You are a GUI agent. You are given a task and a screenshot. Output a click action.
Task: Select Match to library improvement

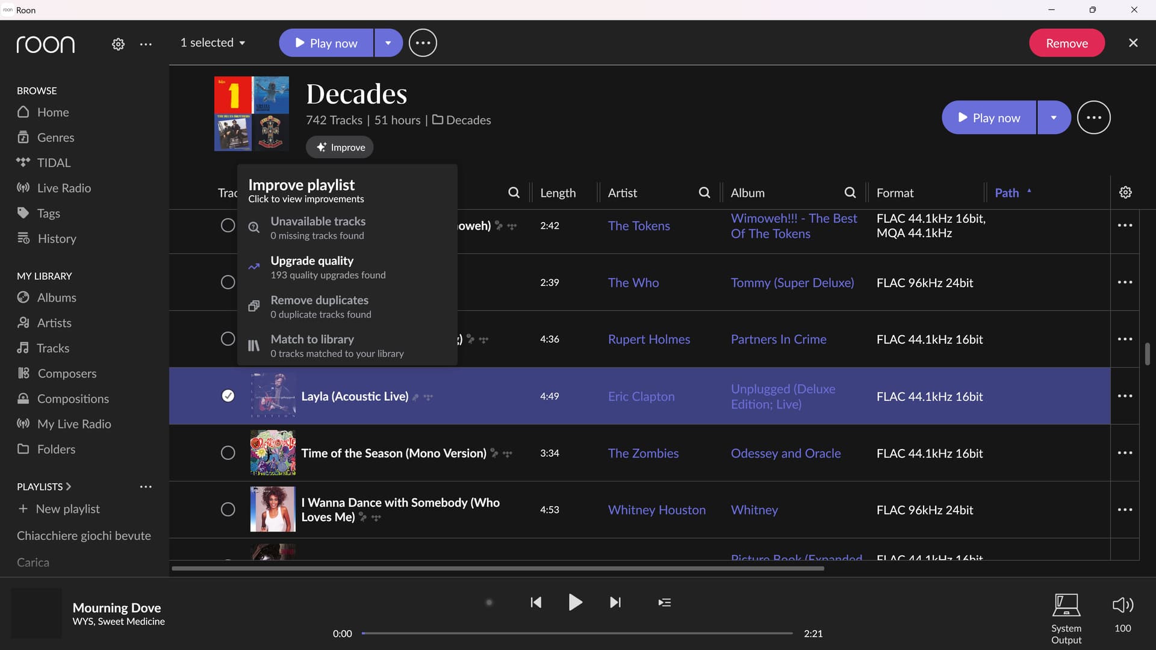pos(347,345)
